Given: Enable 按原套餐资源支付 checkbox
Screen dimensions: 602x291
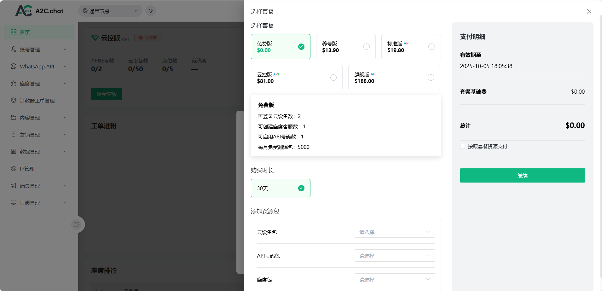Looking at the screenshot, I should (462, 146).
